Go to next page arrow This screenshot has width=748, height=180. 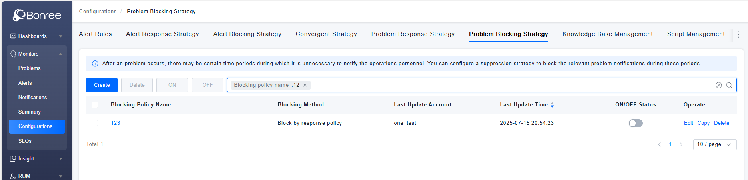(x=681, y=144)
